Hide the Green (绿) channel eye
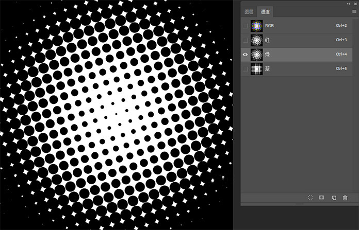The image size is (359, 230). (x=245, y=55)
